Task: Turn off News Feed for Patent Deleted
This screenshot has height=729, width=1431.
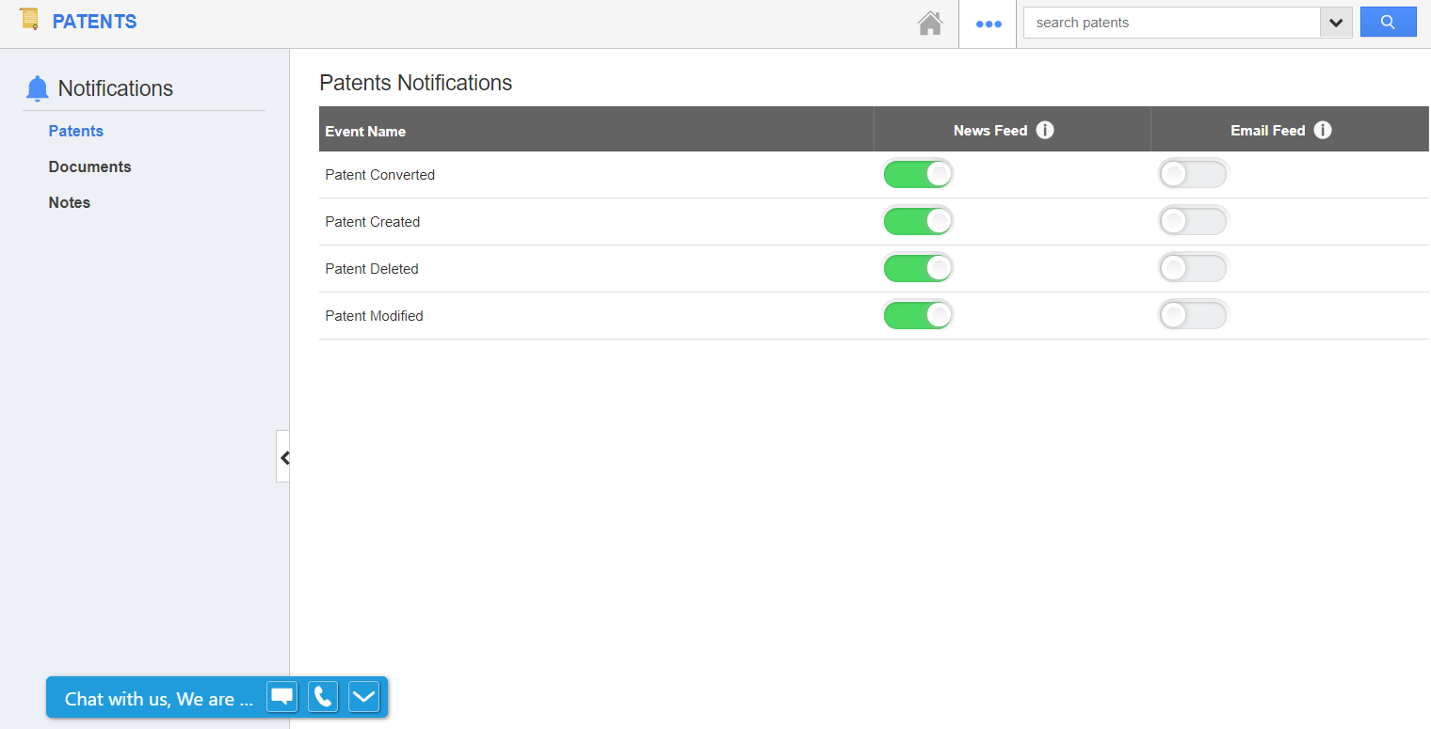Action: [918, 268]
